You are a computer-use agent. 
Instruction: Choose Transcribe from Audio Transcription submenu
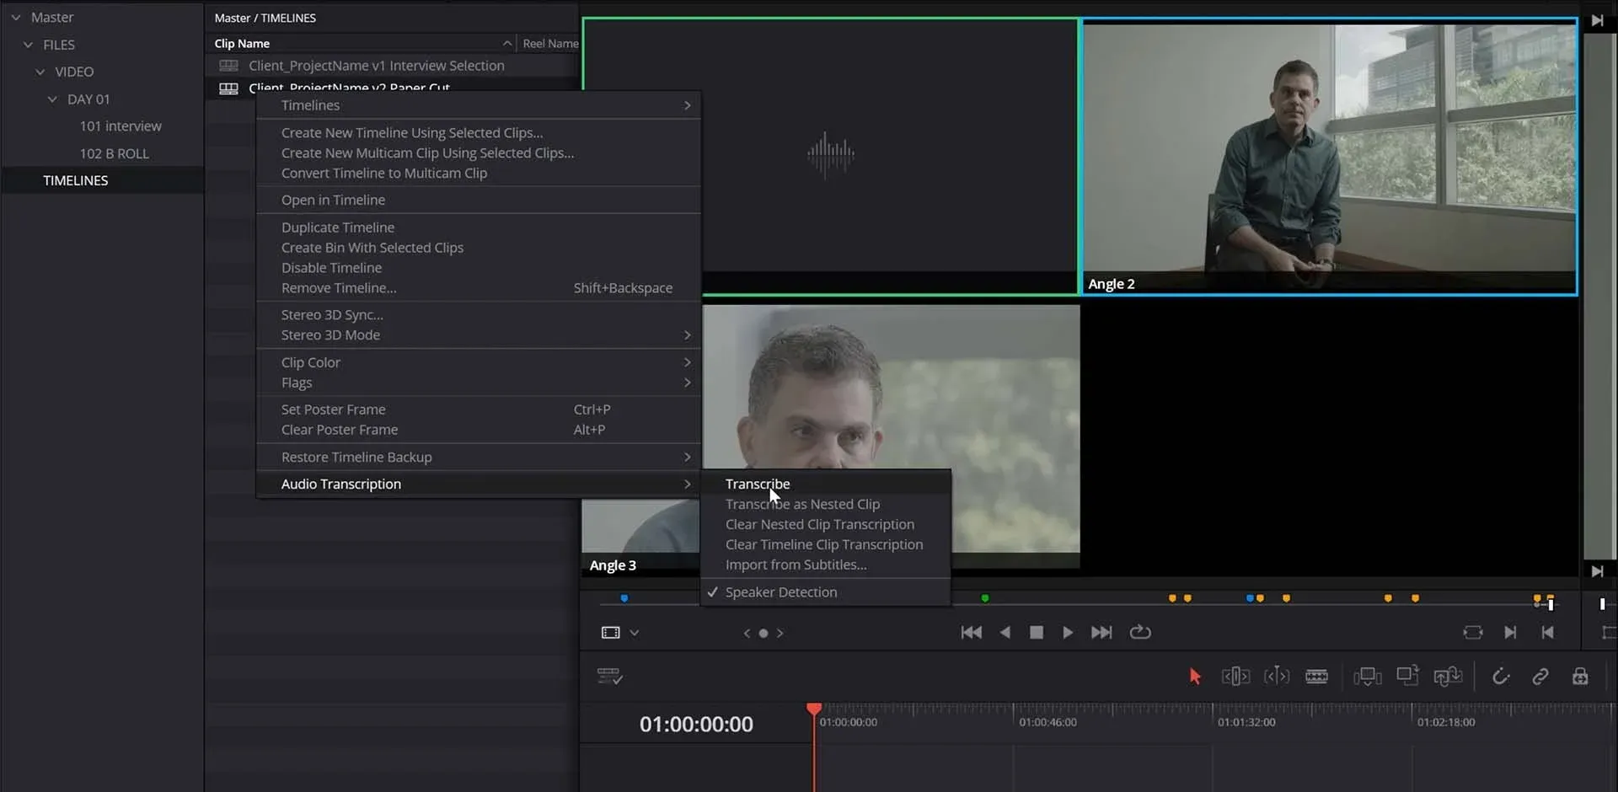coord(825,484)
